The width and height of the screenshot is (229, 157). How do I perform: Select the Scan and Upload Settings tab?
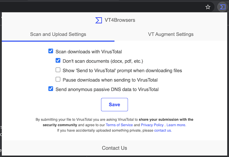(x=58, y=34)
